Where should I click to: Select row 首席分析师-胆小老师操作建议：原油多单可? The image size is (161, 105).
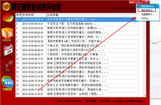tap(77, 72)
